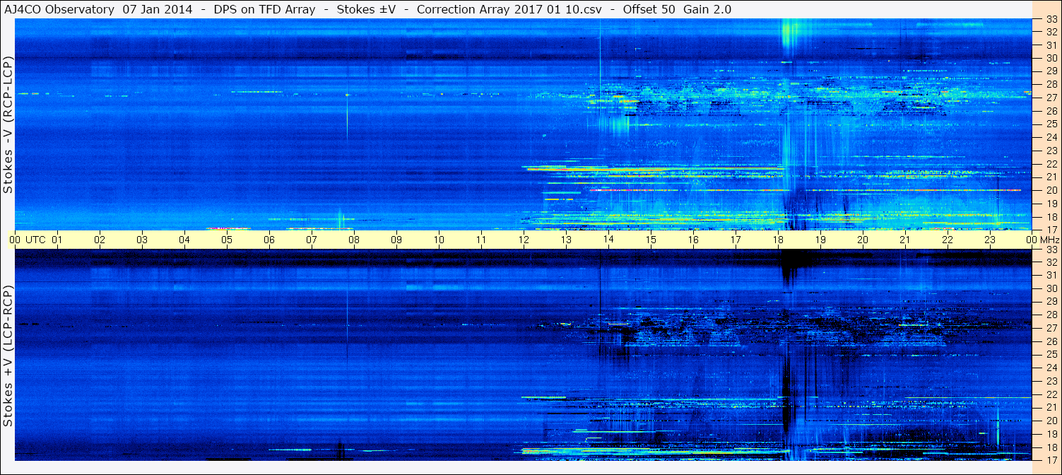Click the 03 hour tick on UTC axis

click(142, 240)
